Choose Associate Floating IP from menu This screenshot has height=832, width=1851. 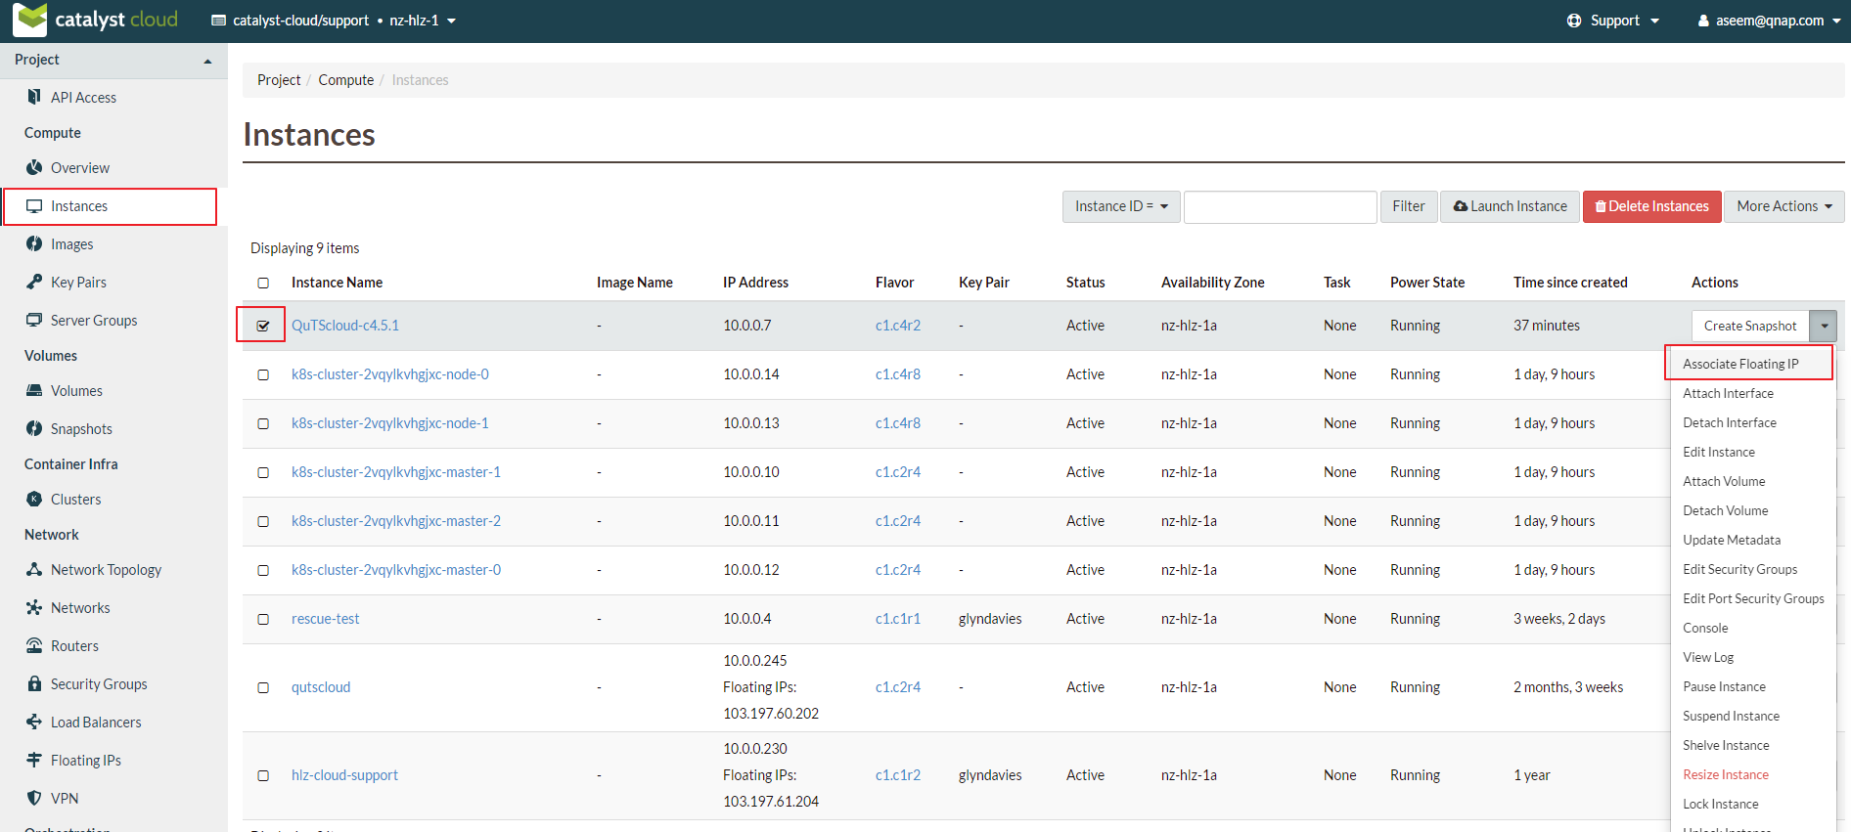[x=1740, y=364]
